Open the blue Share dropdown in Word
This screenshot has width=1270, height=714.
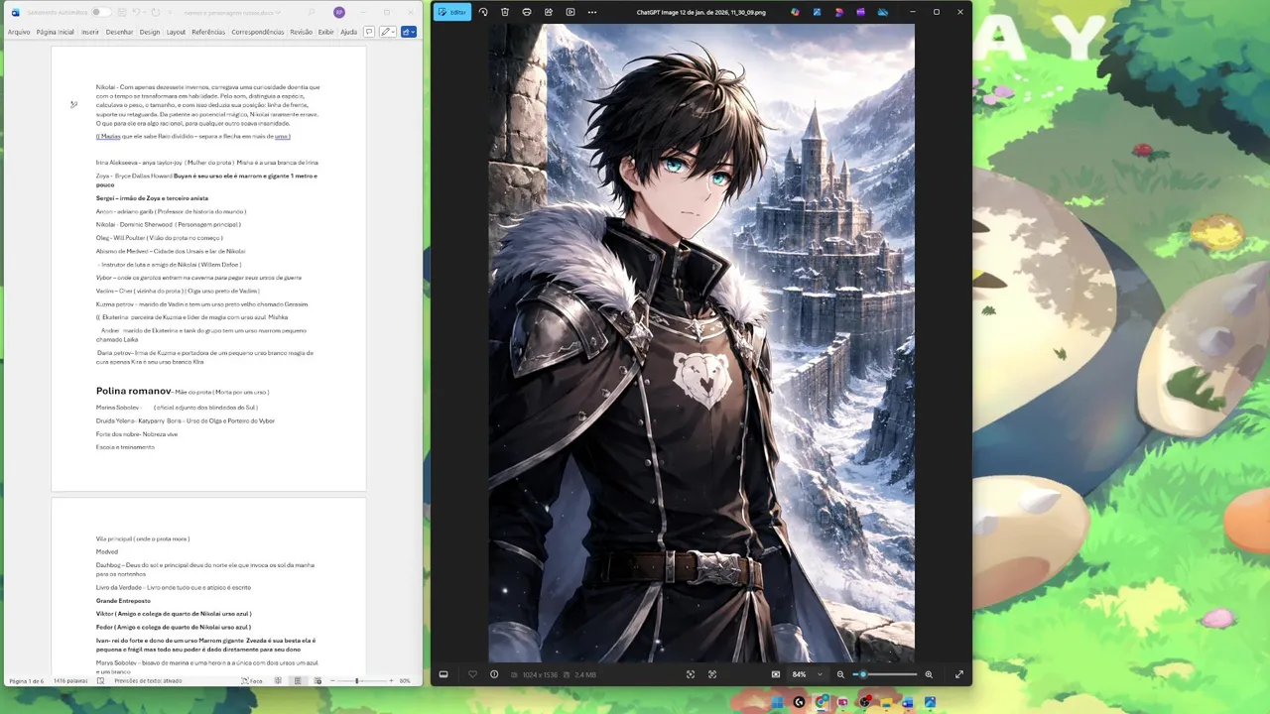click(x=409, y=32)
